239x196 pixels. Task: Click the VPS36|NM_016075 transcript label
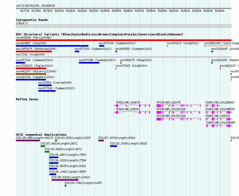(168, 103)
